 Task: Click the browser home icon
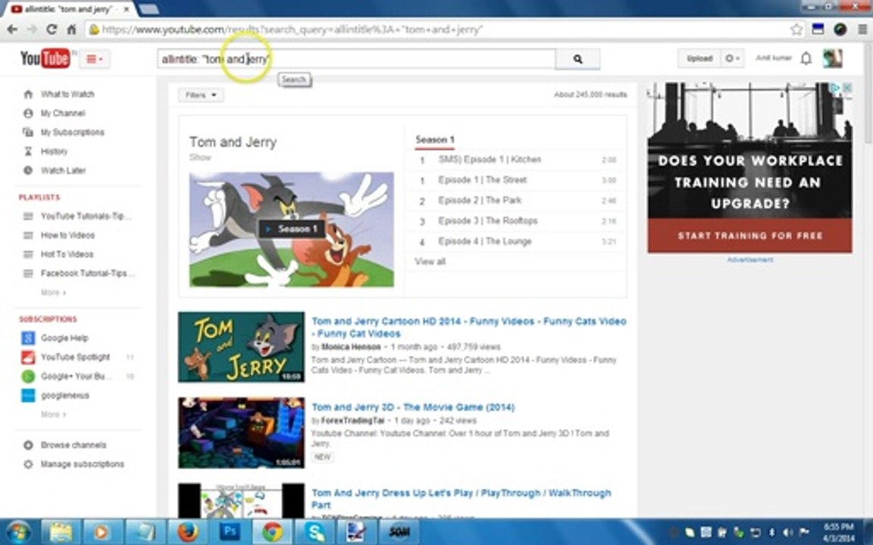71,30
